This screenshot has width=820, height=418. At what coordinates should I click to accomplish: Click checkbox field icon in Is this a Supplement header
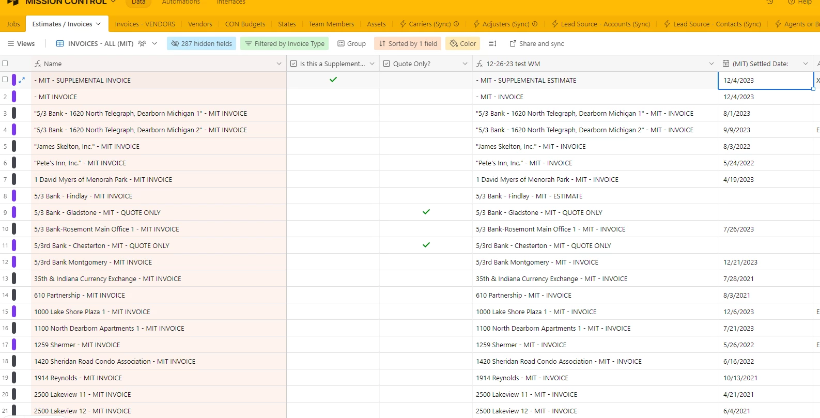pyautogui.click(x=293, y=64)
